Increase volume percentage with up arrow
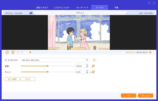 (x=87, y=65)
